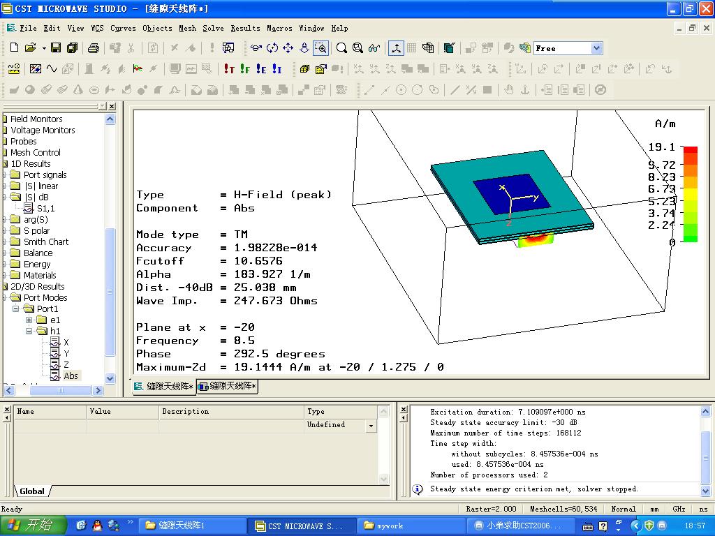Click the Save All multiple-disks icon

tap(72, 48)
